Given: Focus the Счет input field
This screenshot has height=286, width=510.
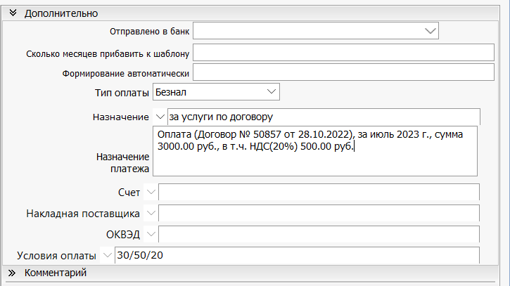Looking at the screenshot, I should pos(319,193).
